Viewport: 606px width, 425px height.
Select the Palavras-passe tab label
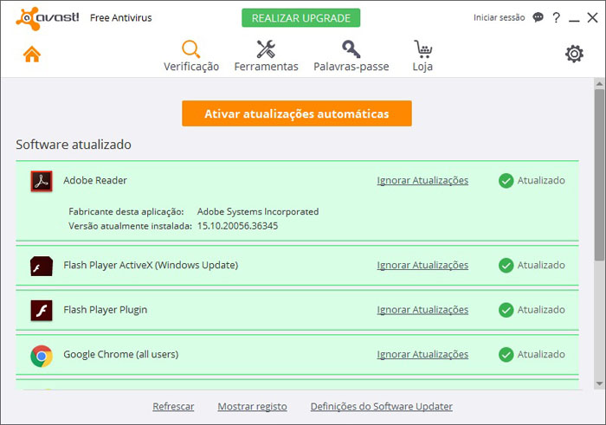[x=351, y=67]
